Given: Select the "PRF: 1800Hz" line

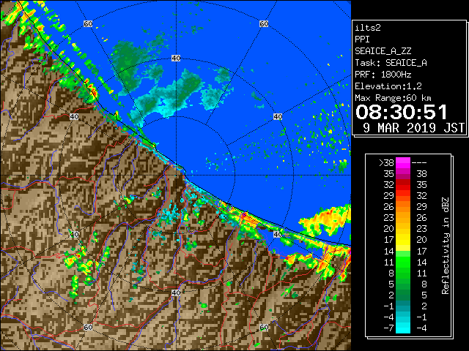Looking at the screenshot, I should (383, 75).
